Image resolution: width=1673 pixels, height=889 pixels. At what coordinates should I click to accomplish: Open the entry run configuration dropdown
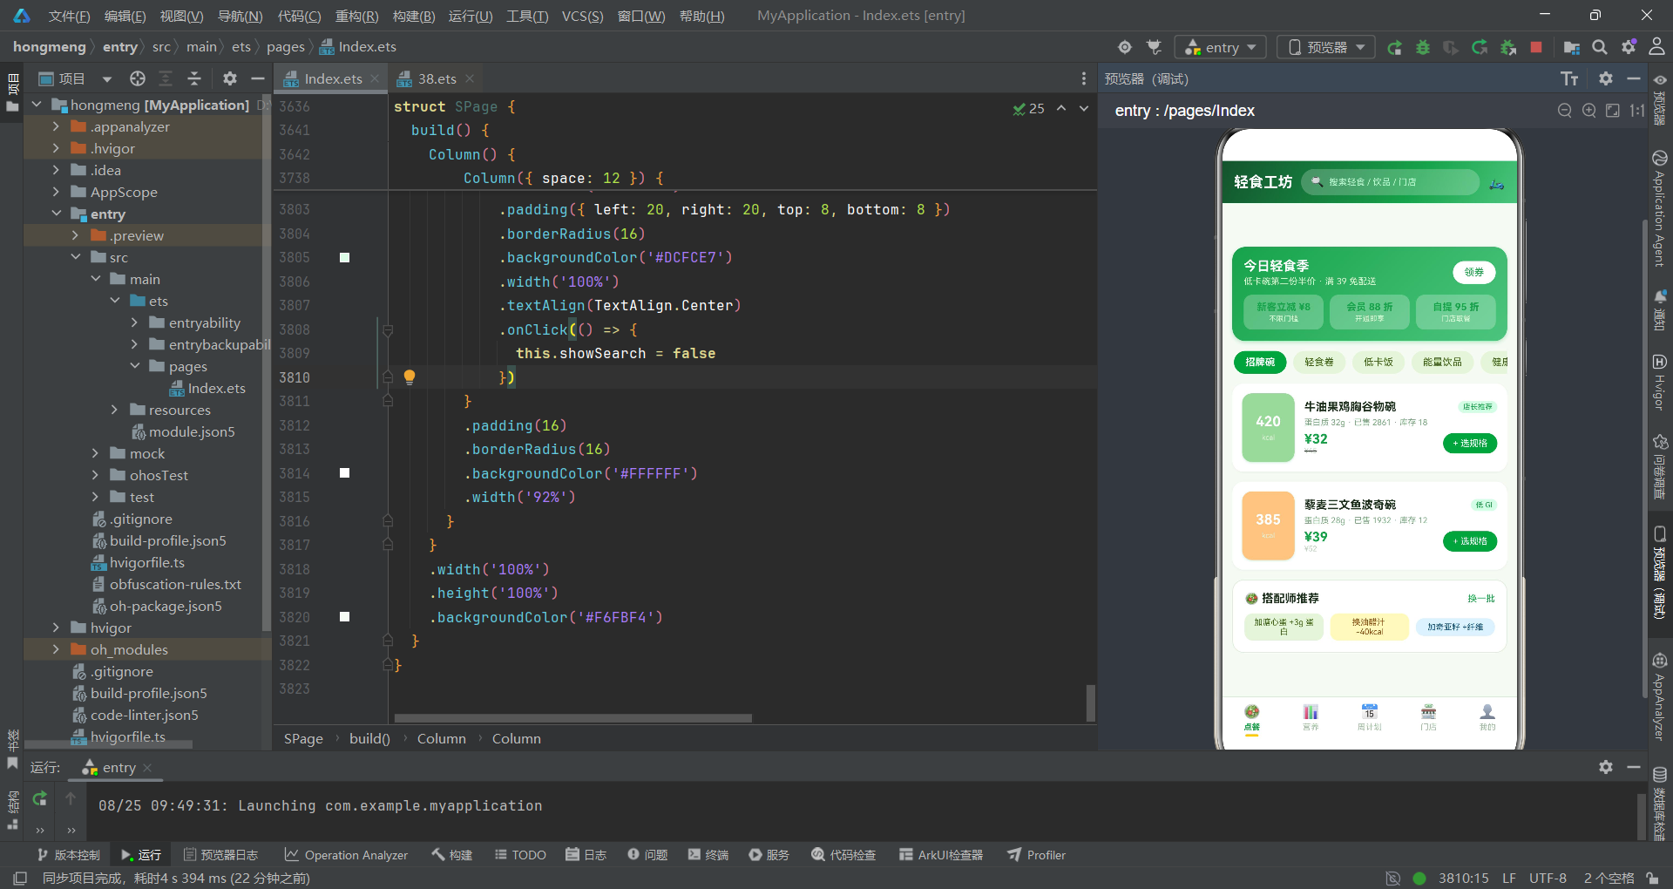(1221, 47)
